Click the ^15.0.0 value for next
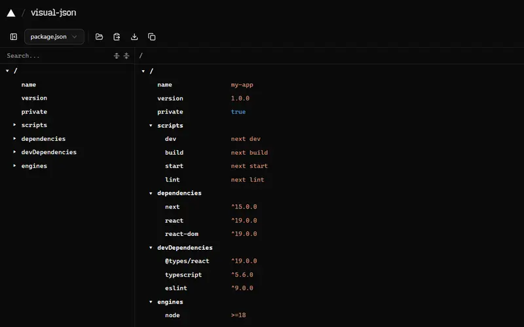Image resolution: width=524 pixels, height=327 pixels. [244, 206]
